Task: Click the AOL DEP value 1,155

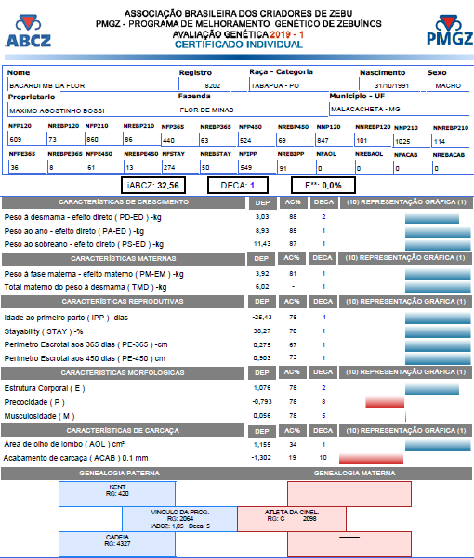Action: (262, 444)
